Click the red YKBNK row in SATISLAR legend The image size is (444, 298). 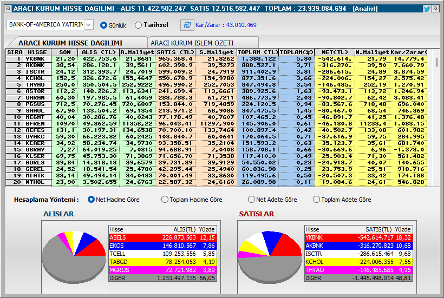pos(358,237)
